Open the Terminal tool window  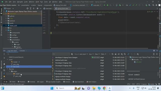tap(31, 82)
